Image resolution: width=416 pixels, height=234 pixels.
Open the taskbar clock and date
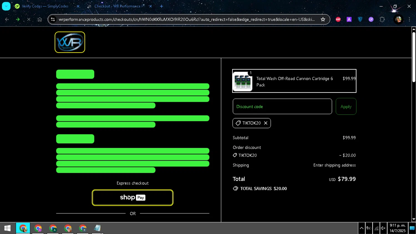click(398, 228)
